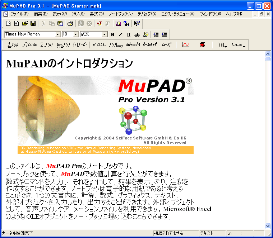Decrease paragraph indent

(x=164, y=34)
